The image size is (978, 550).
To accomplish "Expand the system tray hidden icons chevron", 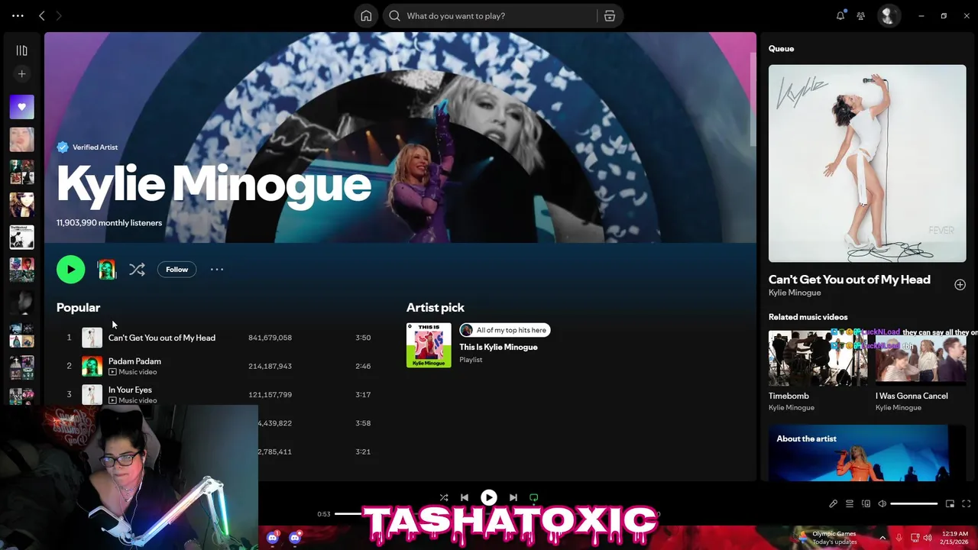I will click(x=882, y=538).
